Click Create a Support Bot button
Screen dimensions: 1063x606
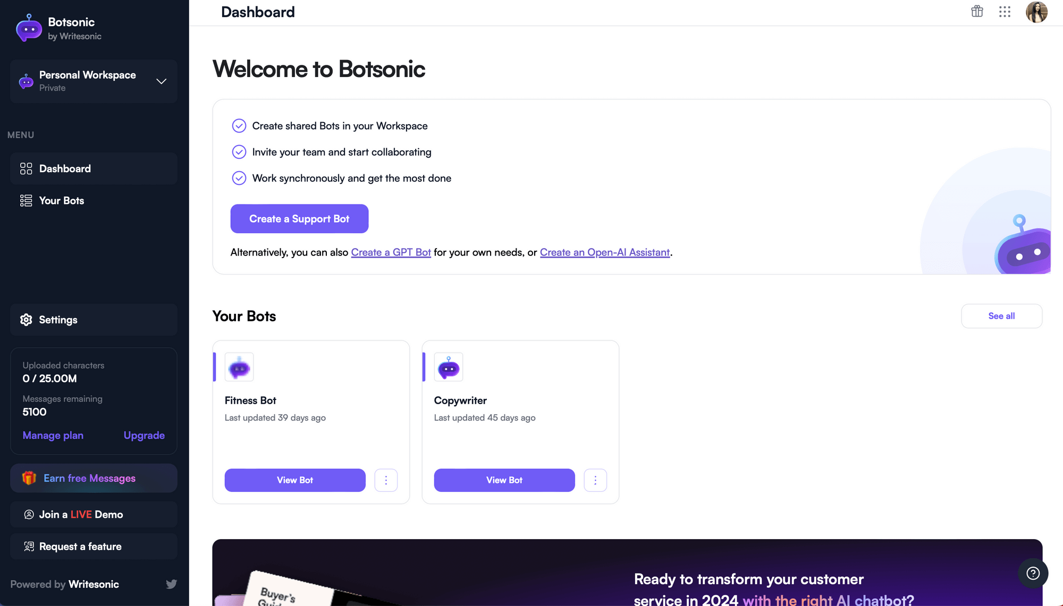point(299,219)
